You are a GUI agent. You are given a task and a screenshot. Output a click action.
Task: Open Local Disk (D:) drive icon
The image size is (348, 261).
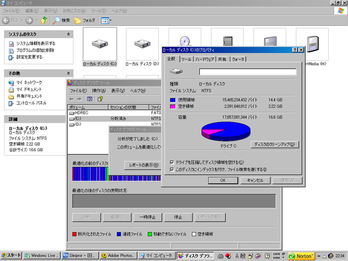[142, 44]
